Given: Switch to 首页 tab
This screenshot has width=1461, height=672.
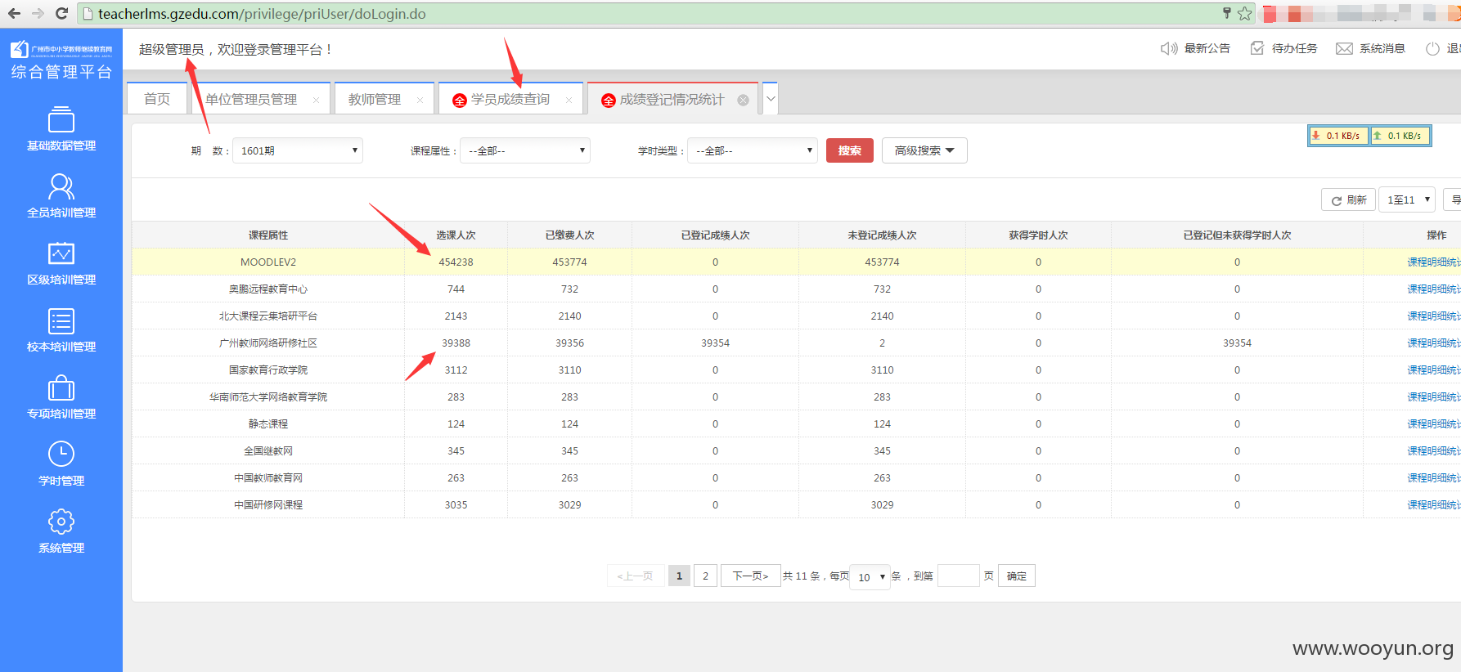Looking at the screenshot, I should click(157, 99).
